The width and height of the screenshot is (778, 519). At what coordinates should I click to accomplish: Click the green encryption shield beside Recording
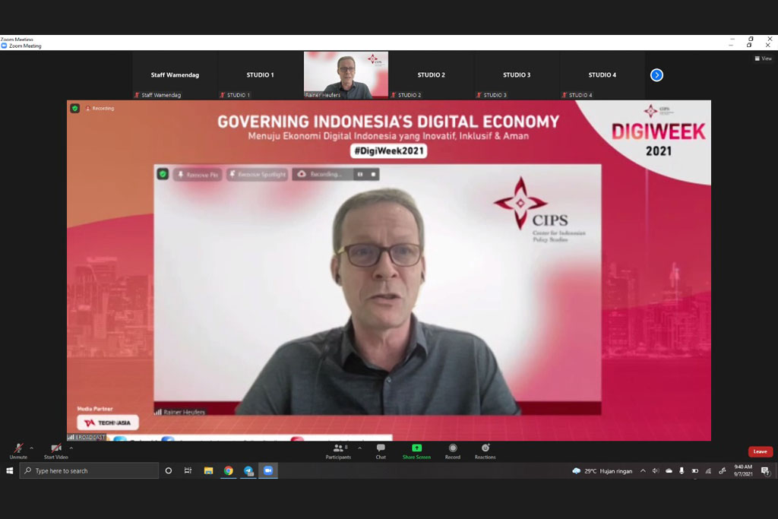tap(75, 108)
